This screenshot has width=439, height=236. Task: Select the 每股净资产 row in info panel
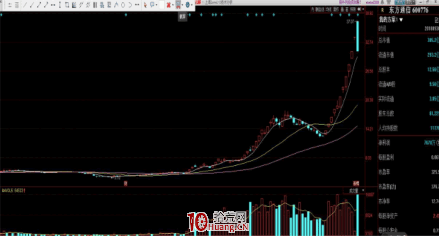click(x=408, y=216)
